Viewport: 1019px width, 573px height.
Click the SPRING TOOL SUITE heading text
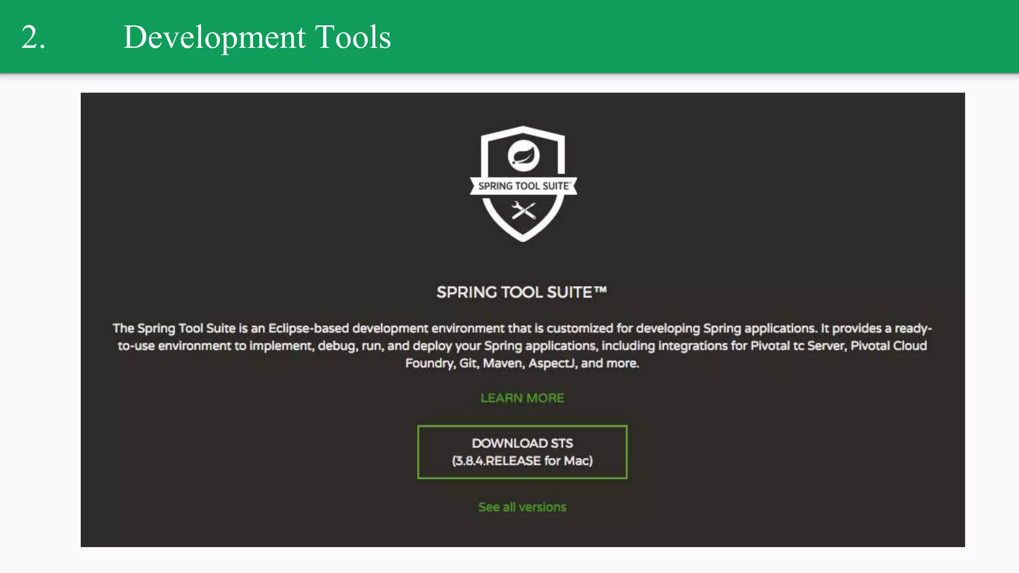coord(514,292)
